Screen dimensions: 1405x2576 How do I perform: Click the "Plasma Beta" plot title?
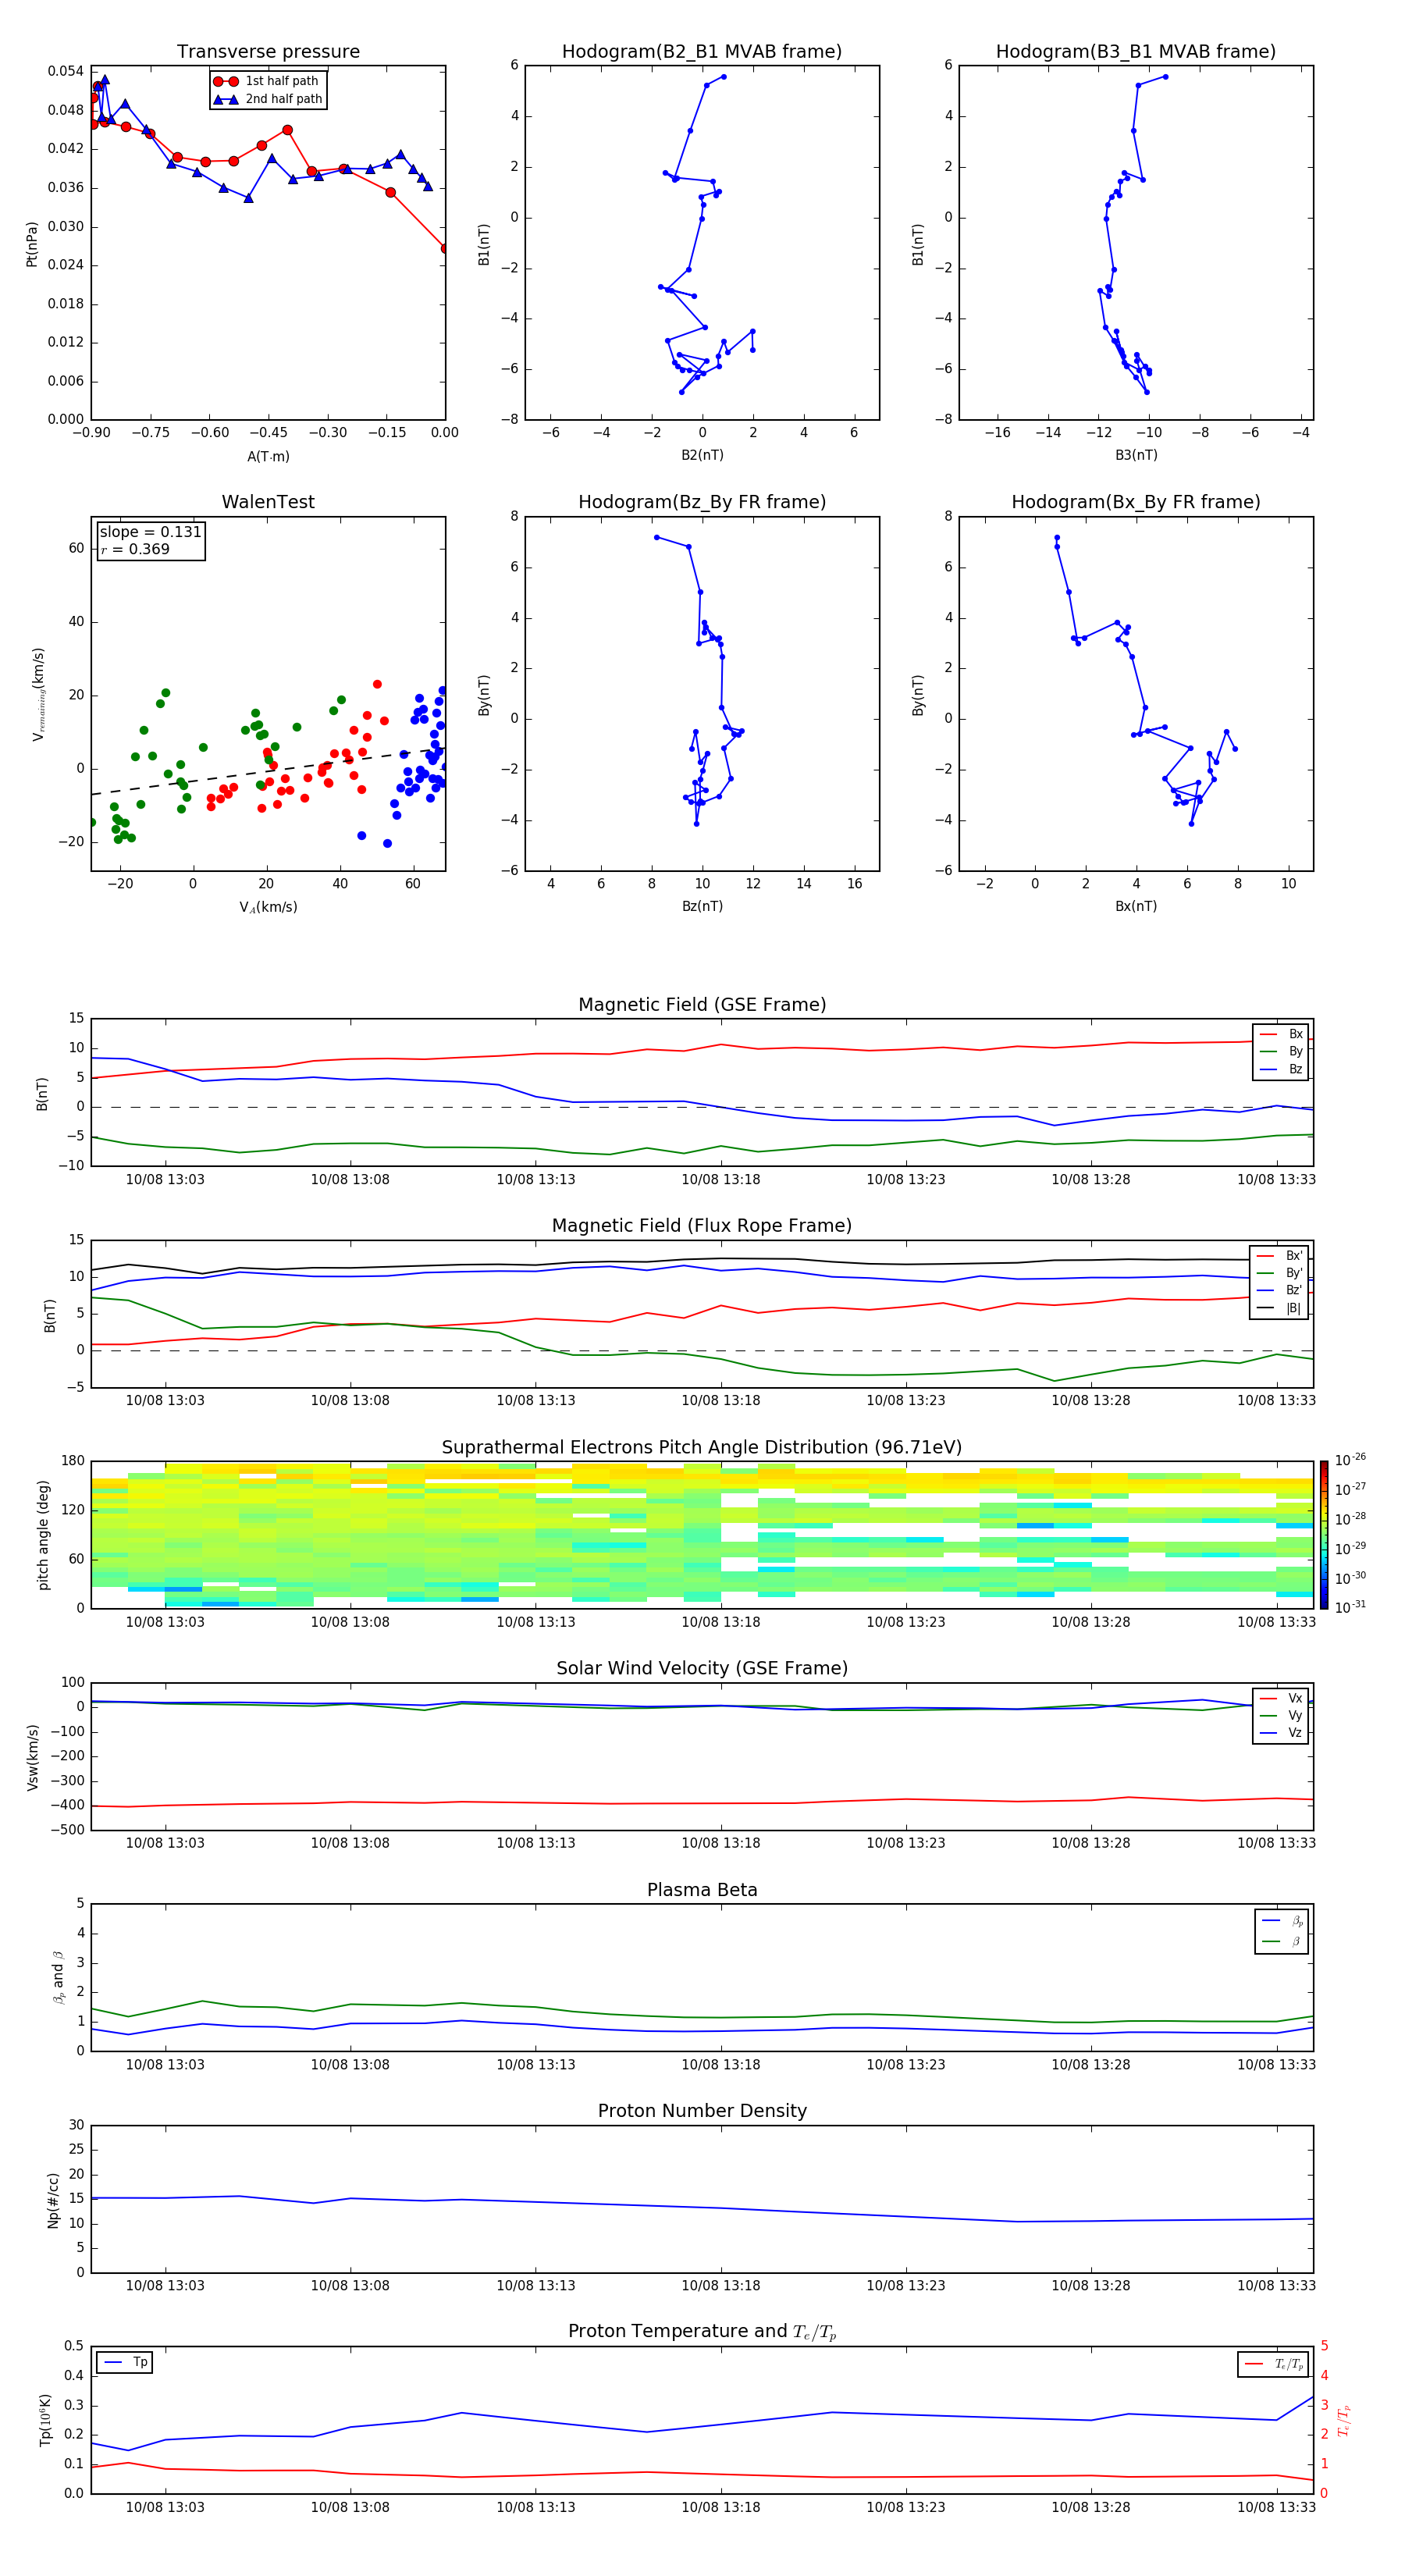[x=702, y=1890]
